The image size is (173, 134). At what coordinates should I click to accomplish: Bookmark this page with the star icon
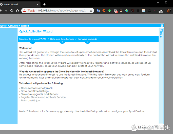point(91,11)
